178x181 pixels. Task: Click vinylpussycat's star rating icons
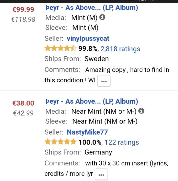(60, 49)
